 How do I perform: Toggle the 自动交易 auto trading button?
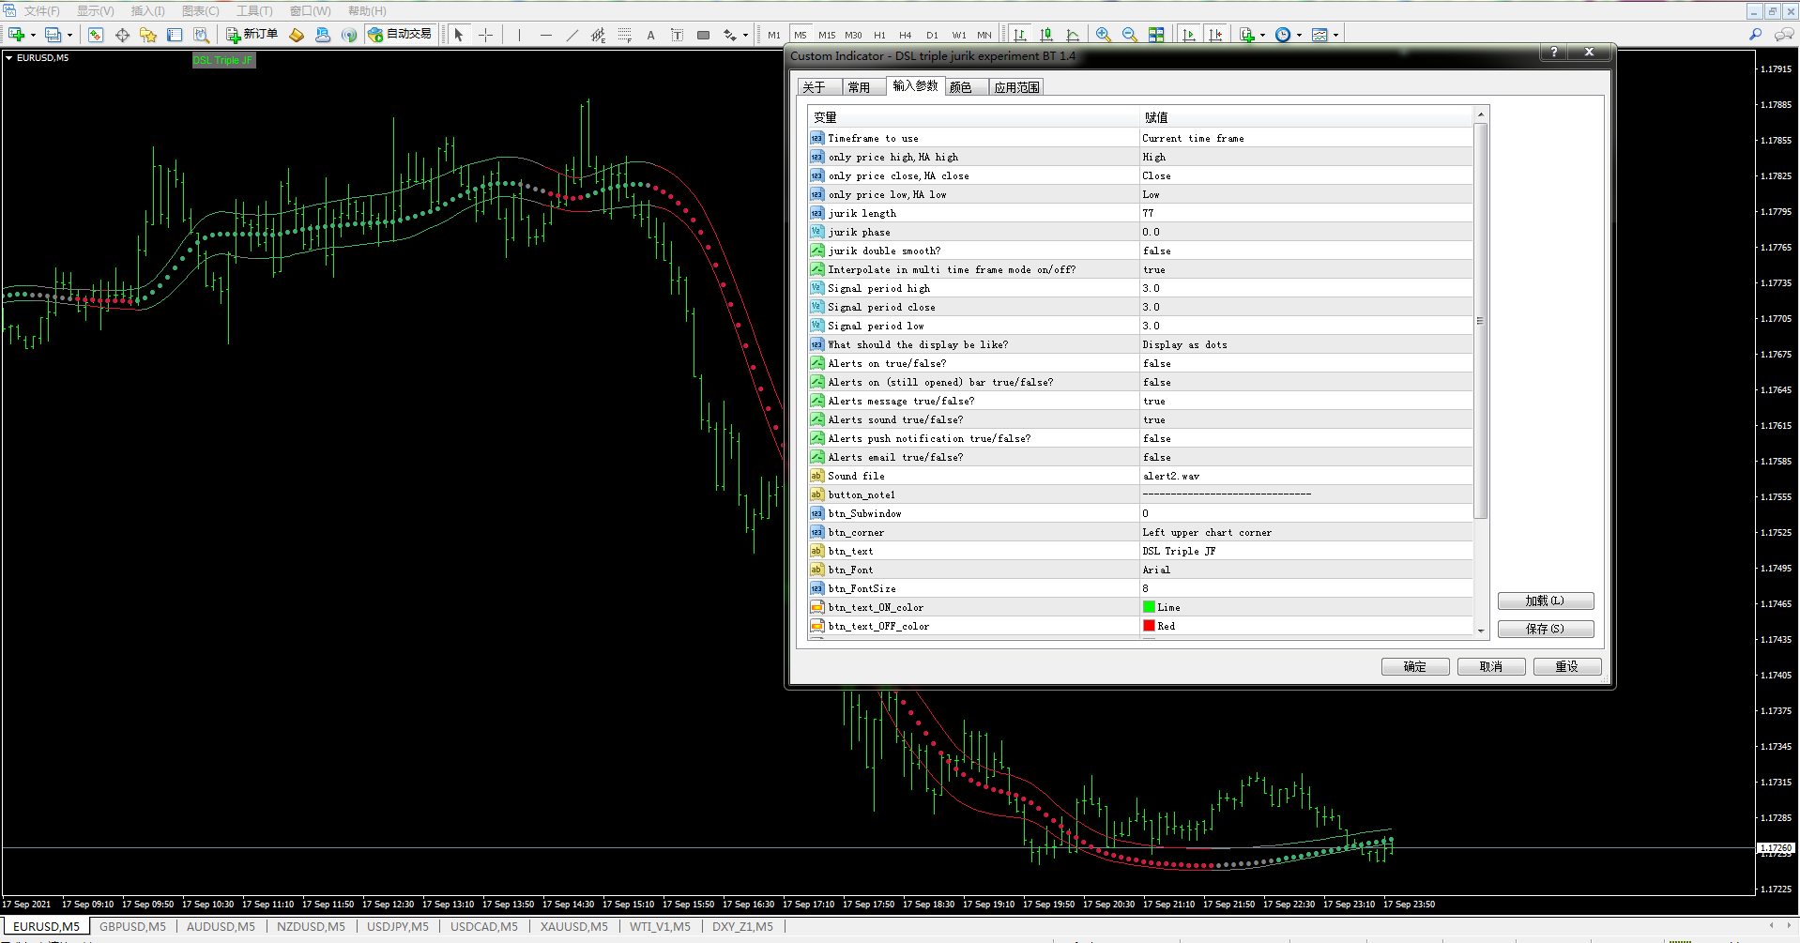pyautogui.click(x=401, y=35)
